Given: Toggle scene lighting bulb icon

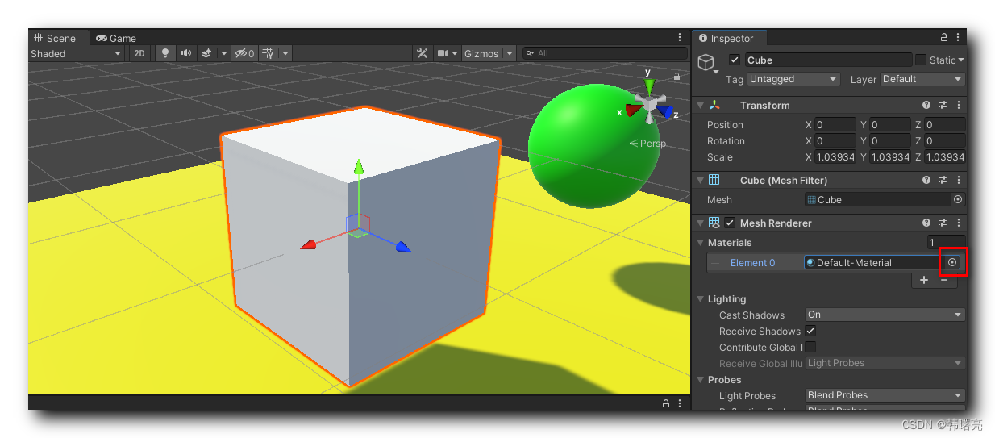Looking at the screenshot, I should tap(165, 53).
